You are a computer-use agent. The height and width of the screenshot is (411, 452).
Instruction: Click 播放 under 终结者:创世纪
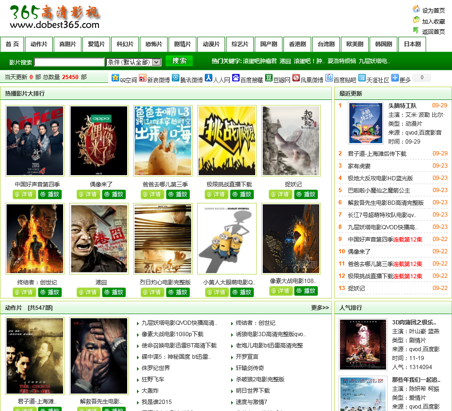(x=50, y=292)
